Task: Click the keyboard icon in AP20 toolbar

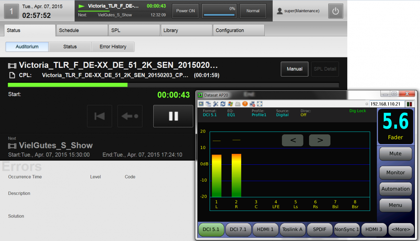Action: point(238,104)
